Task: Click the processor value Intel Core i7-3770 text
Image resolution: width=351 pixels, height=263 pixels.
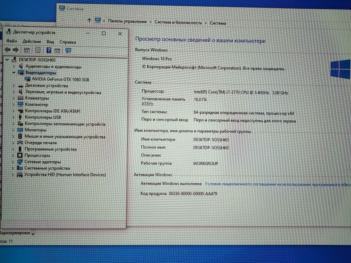Action: coord(241,92)
